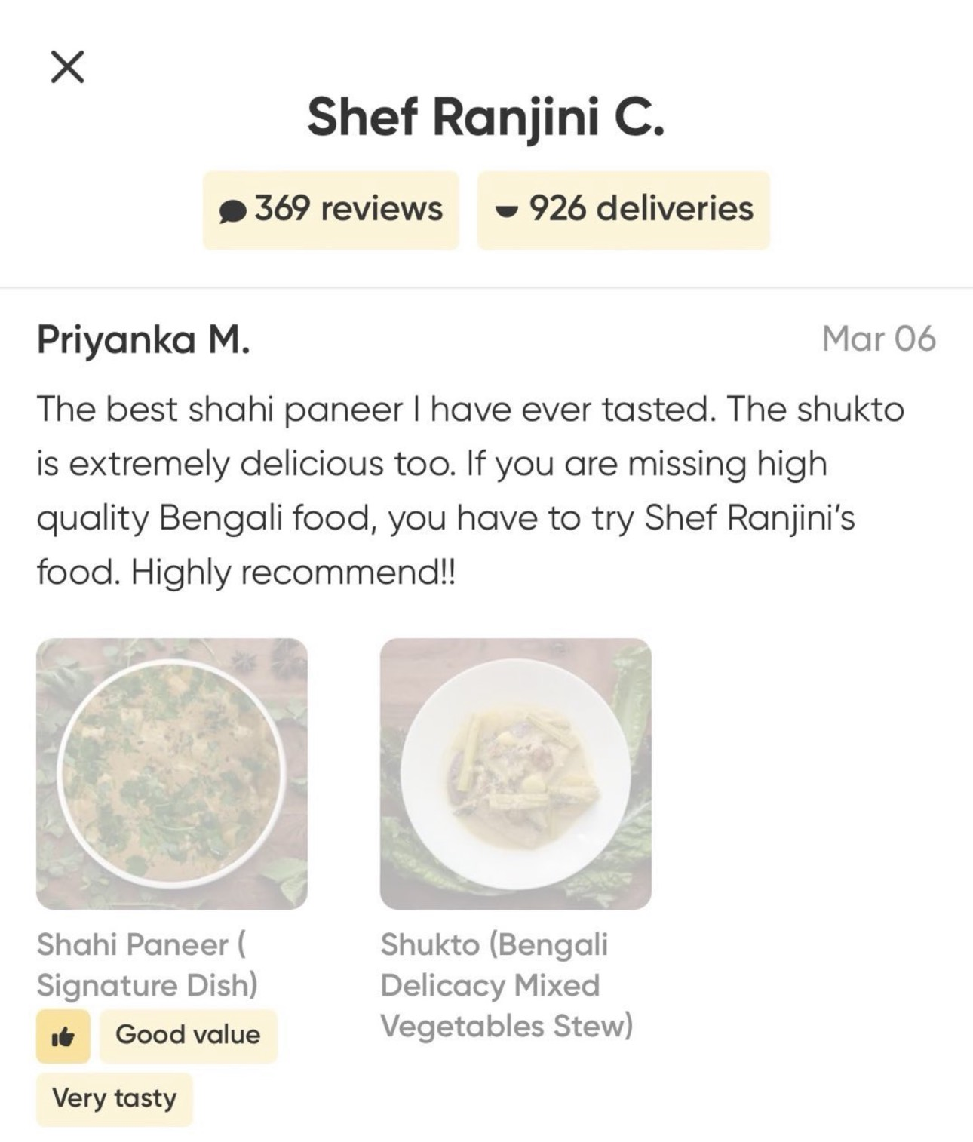Screen dimensions: 973x1142
Task: Tap the 'Vegetables Stew)' caption line
Action: [506, 1026]
